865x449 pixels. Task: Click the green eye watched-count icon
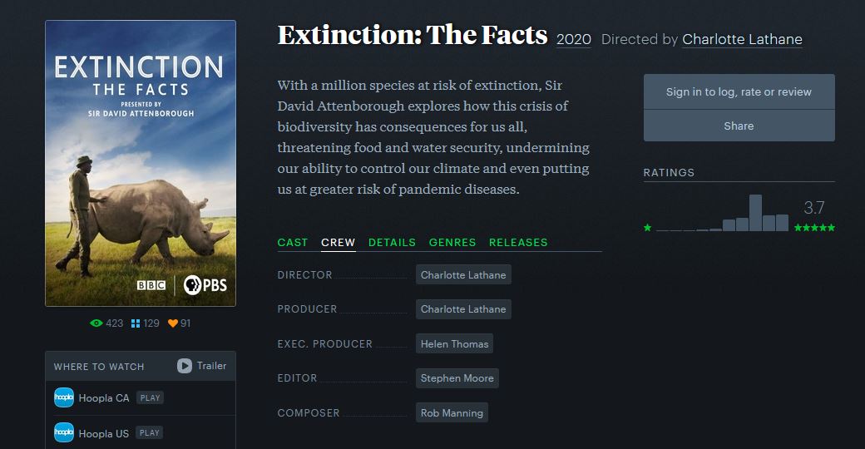96,323
